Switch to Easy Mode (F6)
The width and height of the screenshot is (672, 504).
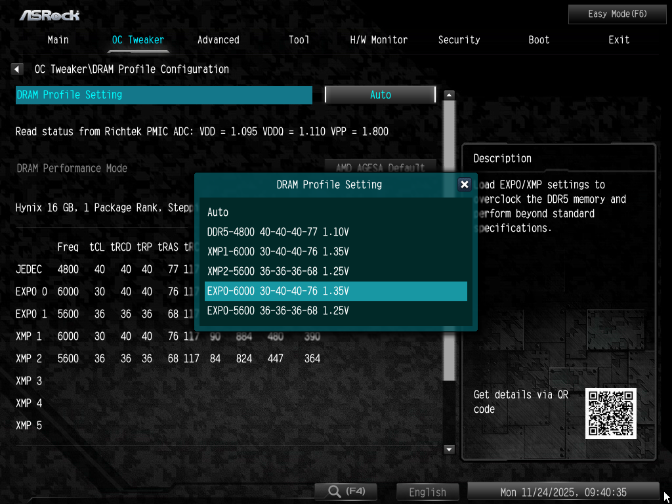pyautogui.click(x=608, y=14)
